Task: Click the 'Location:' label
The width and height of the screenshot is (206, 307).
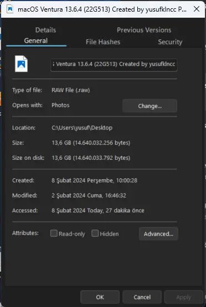Action: [24, 128]
